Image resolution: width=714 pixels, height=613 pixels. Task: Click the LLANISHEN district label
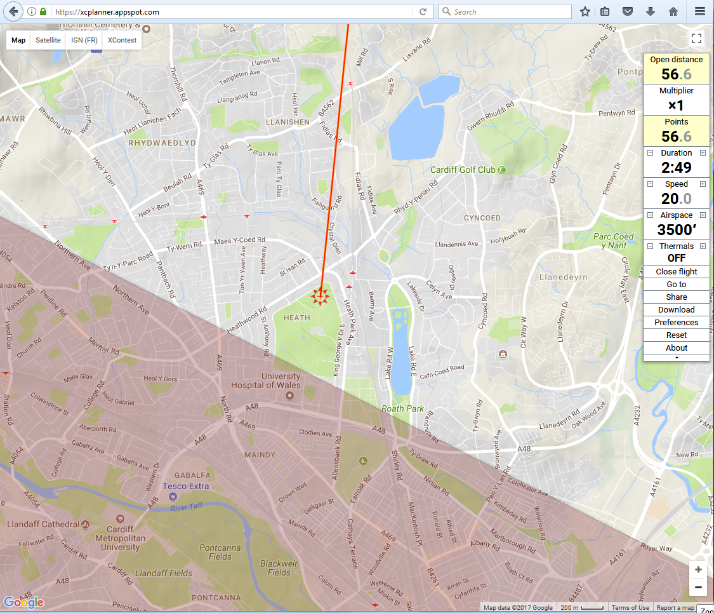[x=288, y=122]
